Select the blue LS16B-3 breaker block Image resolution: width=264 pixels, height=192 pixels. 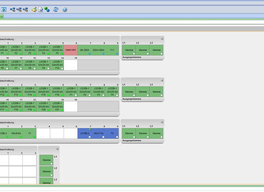98,134
